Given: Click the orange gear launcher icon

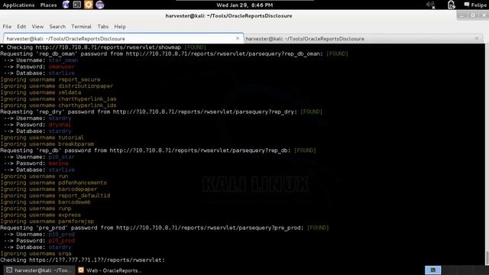Looking at the screenshot, I should pos(89,5).
